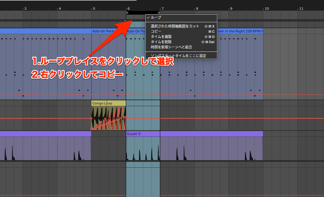This screenshot has height=197, width=324.
Task: Click the loop brace's right end handle
Action: [159, 13]
